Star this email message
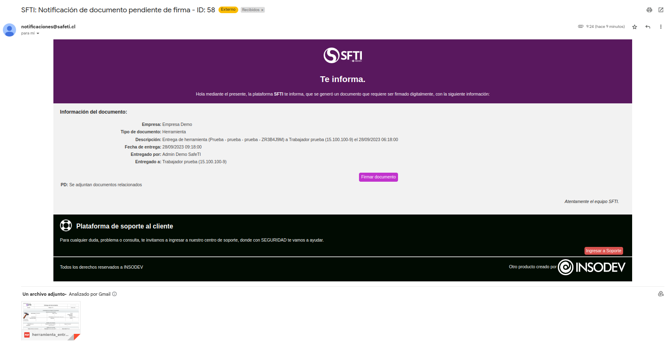The height and width of the screenshot is (347, 665). click(x=635, y=27)
